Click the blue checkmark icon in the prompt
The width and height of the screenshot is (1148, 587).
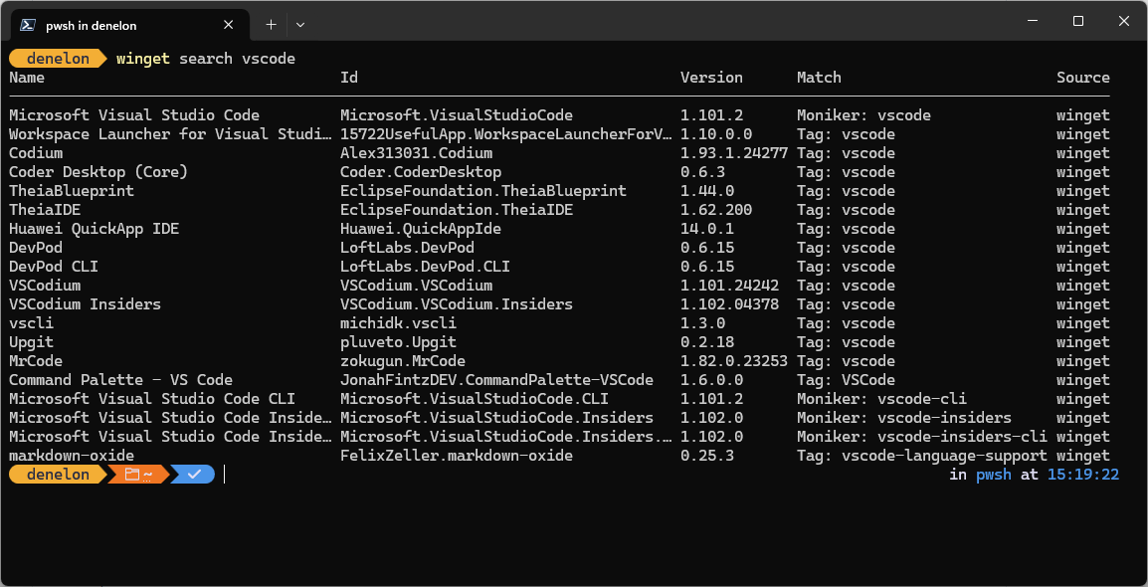click(195, 475)
